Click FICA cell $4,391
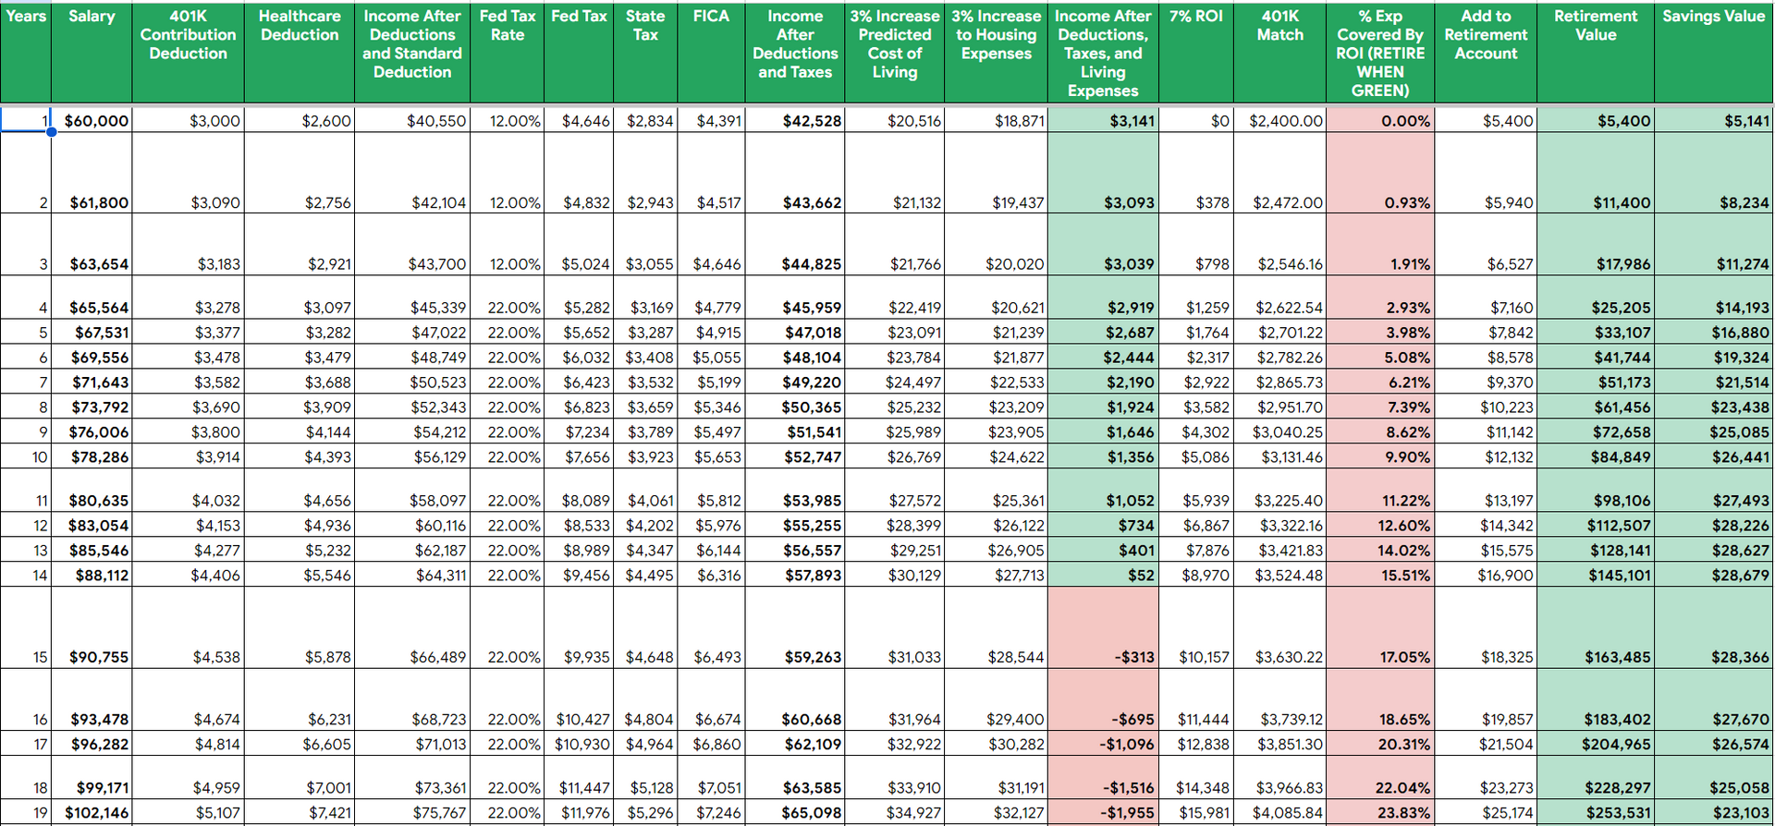This screenshot has width=1775, height=826. pyautogui.click(x=711, y=120)
